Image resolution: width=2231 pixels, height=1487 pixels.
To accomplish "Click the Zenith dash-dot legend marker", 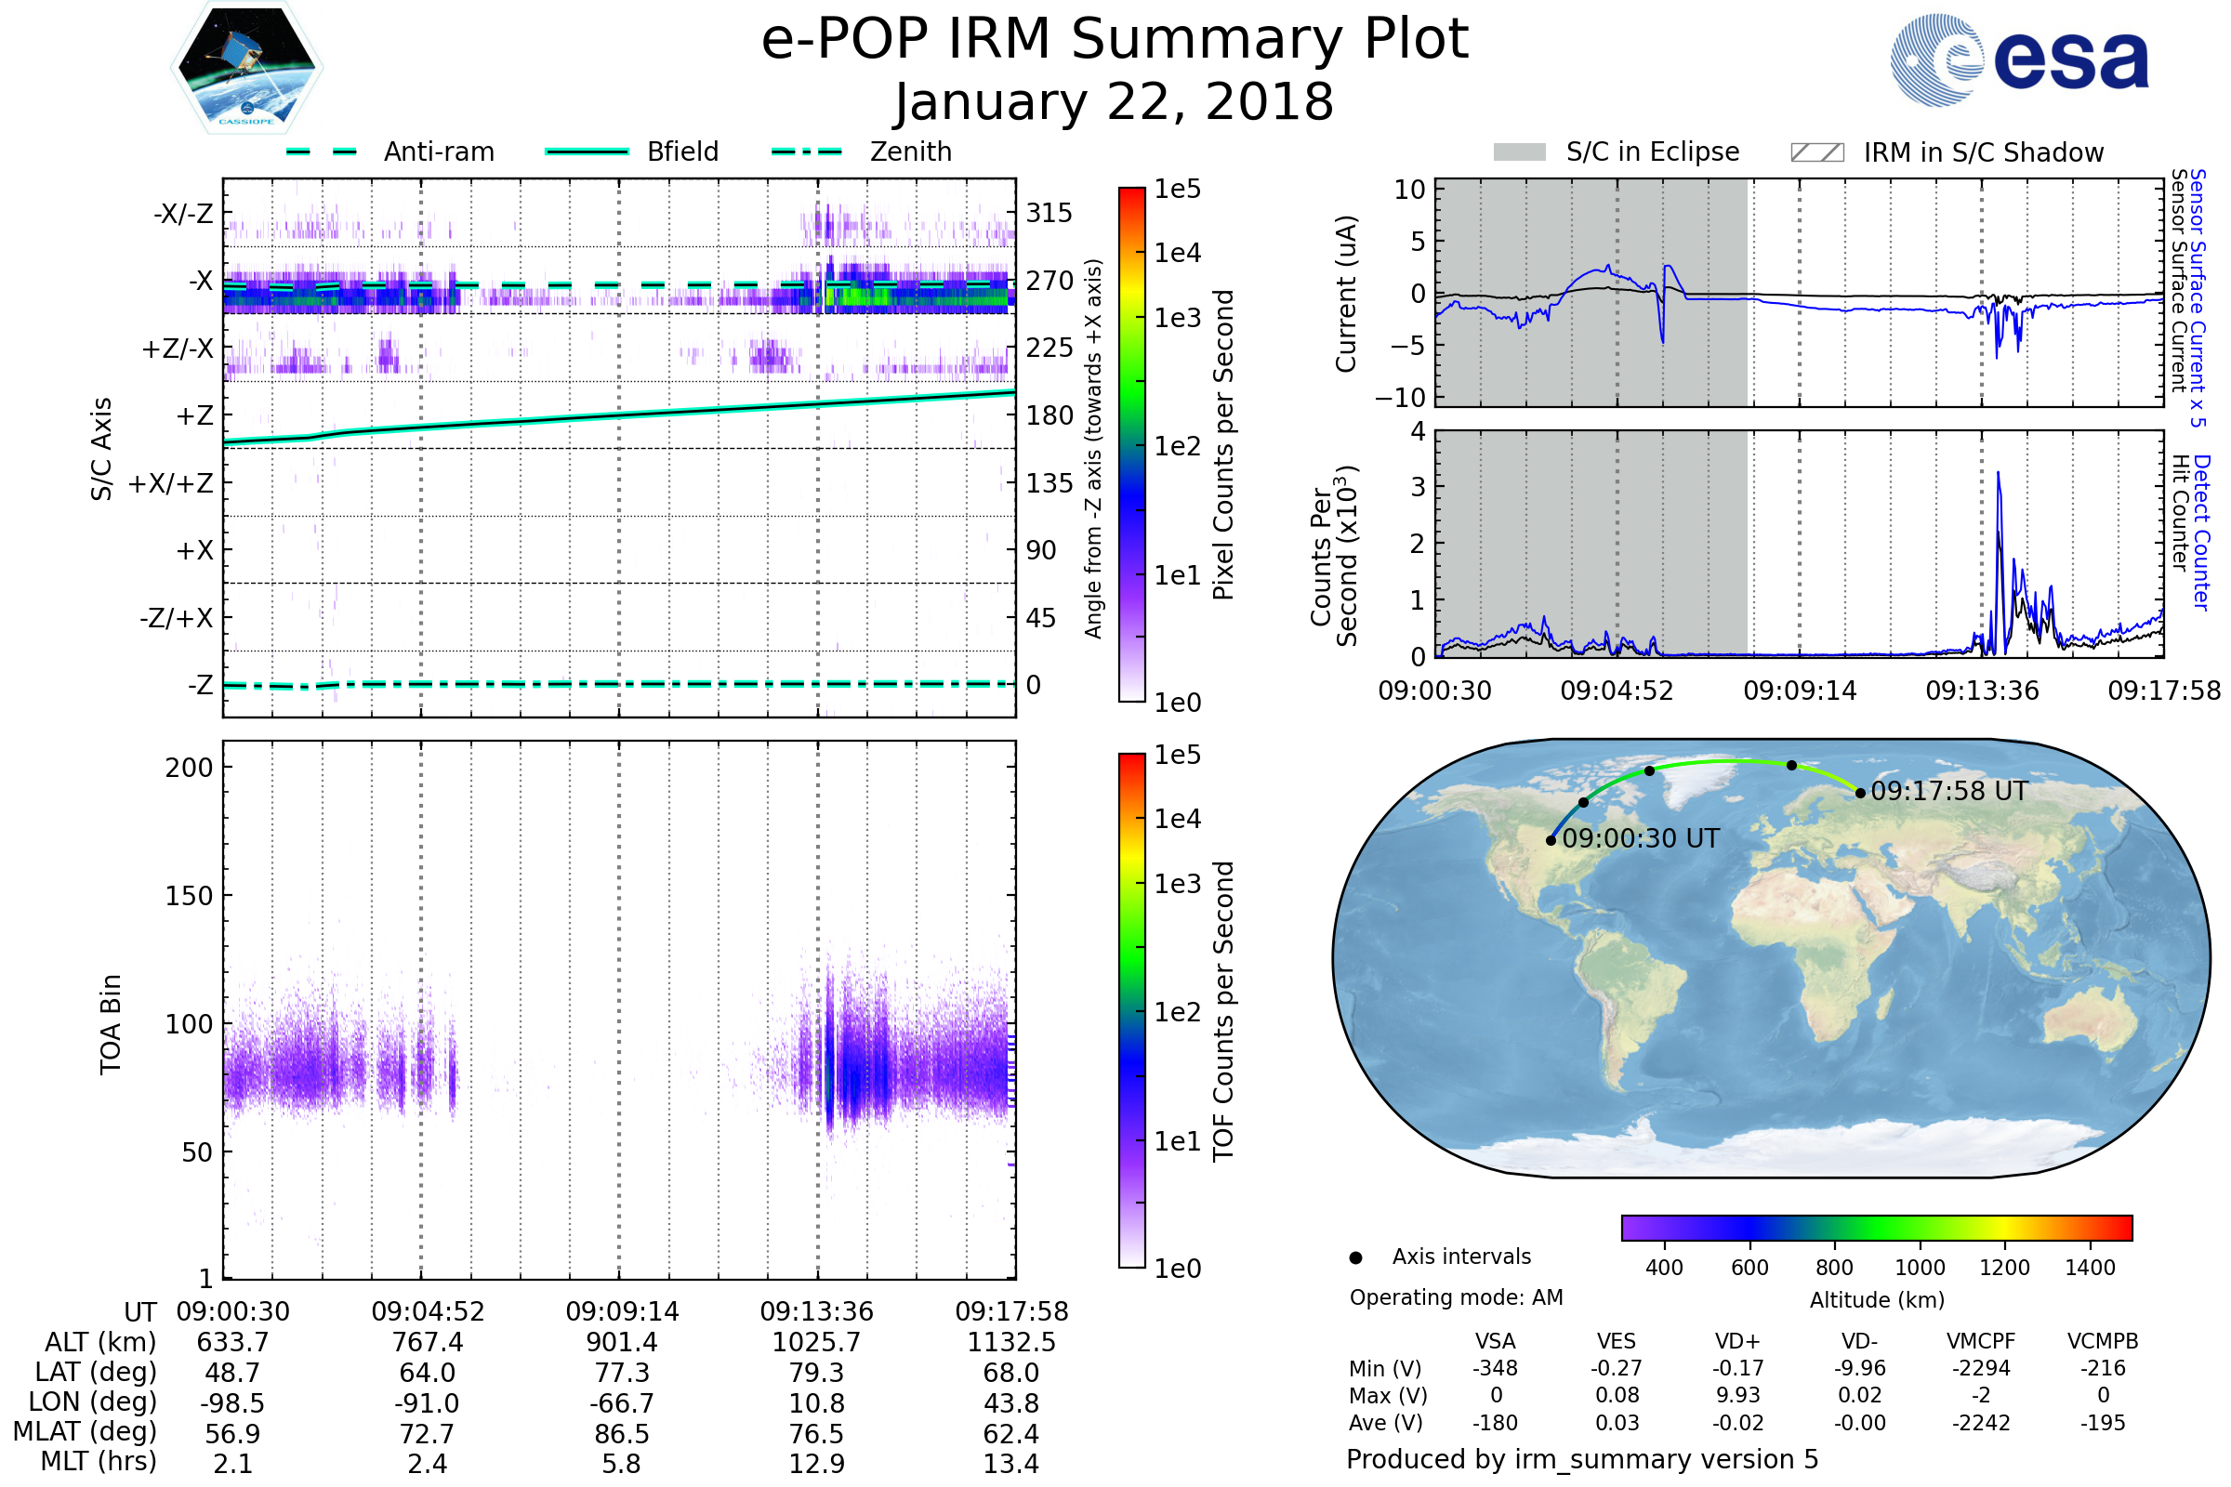I will coord(806,151).
